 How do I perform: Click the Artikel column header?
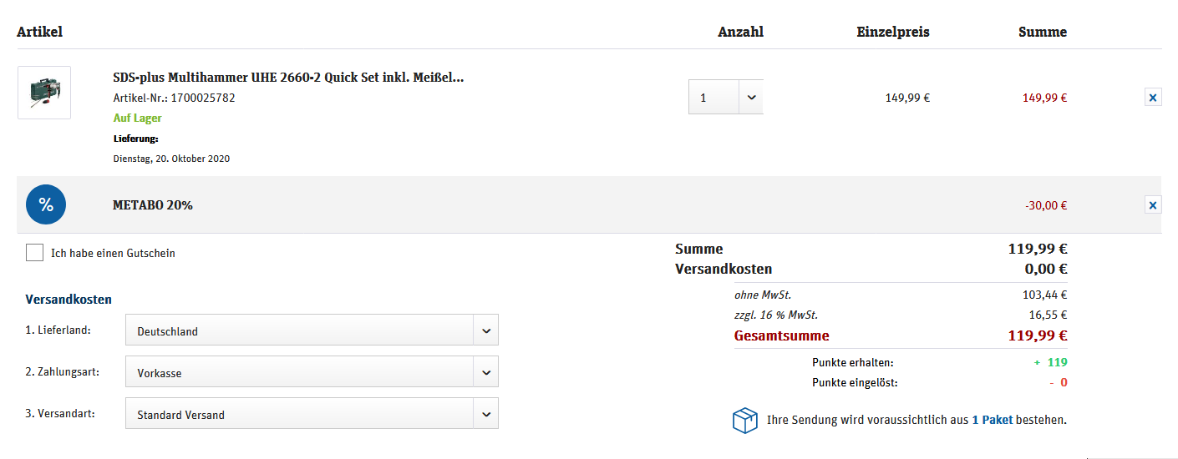coord(39,32)
